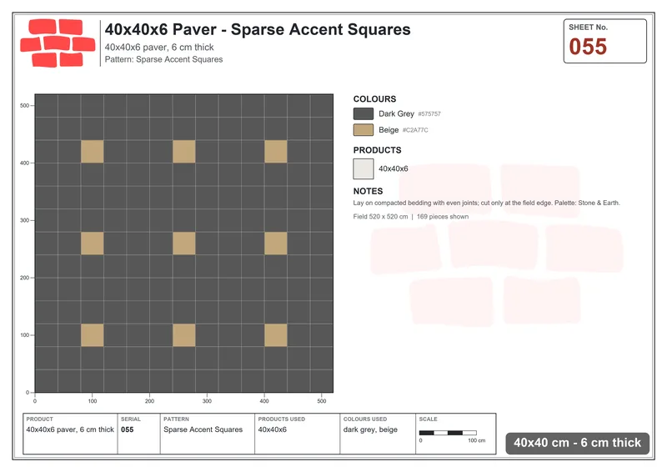Click the top-left beige accent paver
Screen dimensions: 667x472
coord(93,152)
